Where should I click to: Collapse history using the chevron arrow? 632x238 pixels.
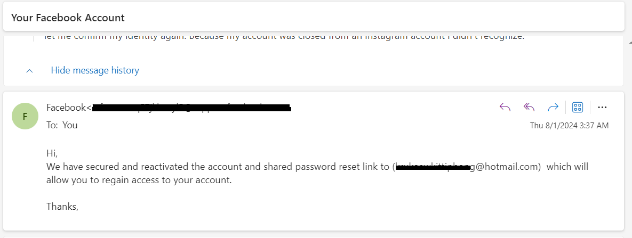click(x=30, y=70)
